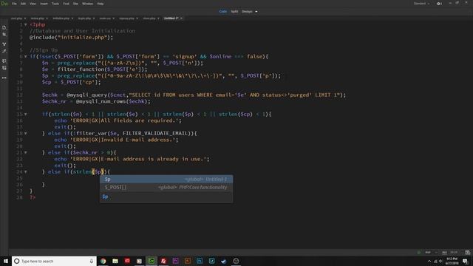Open the Insert menu
Viewport: 473px width, 266px height.
[44, 4]
